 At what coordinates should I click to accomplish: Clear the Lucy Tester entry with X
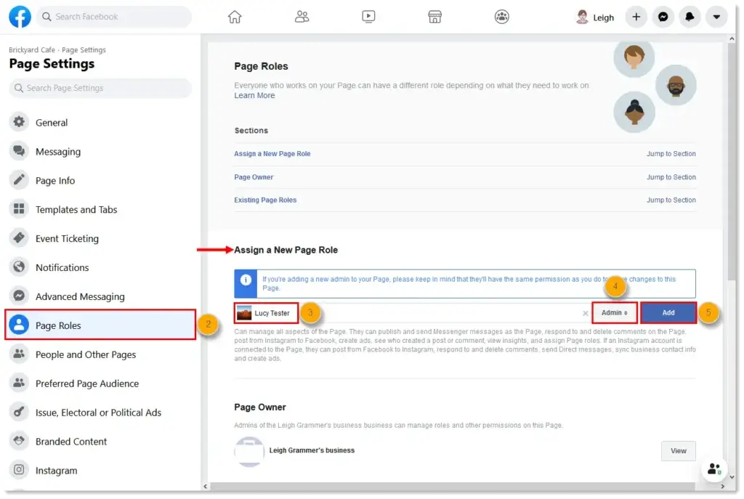[585, 314]
